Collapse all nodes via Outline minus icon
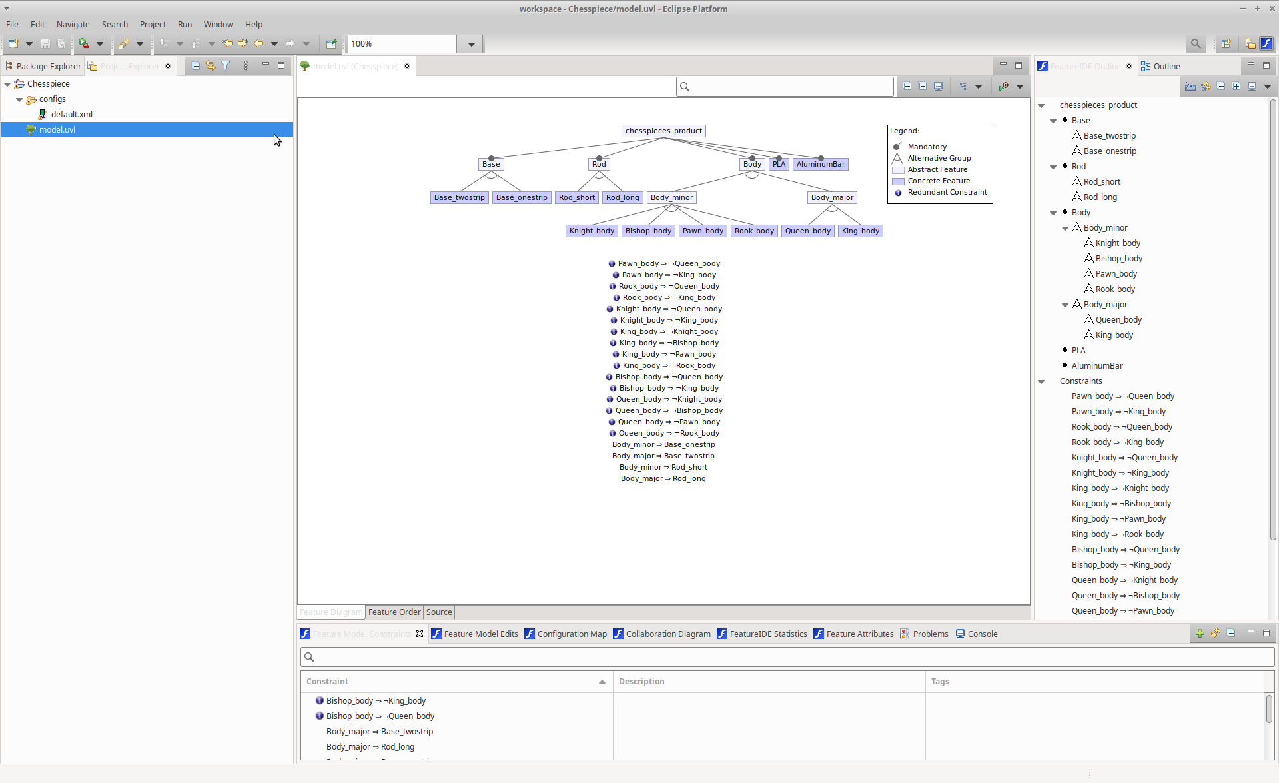Image resolution: width=1279 pixels, height=783 pixels. 1222,86
